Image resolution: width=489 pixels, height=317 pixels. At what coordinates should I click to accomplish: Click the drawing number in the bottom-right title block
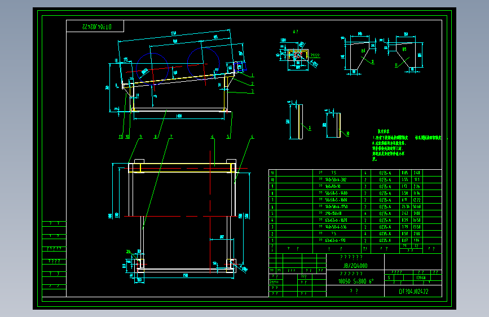click(x=413, y=292)
